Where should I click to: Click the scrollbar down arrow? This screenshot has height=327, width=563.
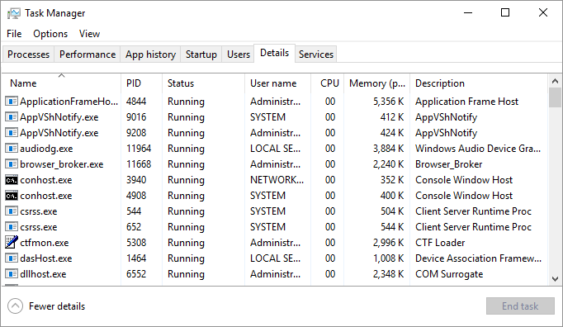click(x=555, y=279)
